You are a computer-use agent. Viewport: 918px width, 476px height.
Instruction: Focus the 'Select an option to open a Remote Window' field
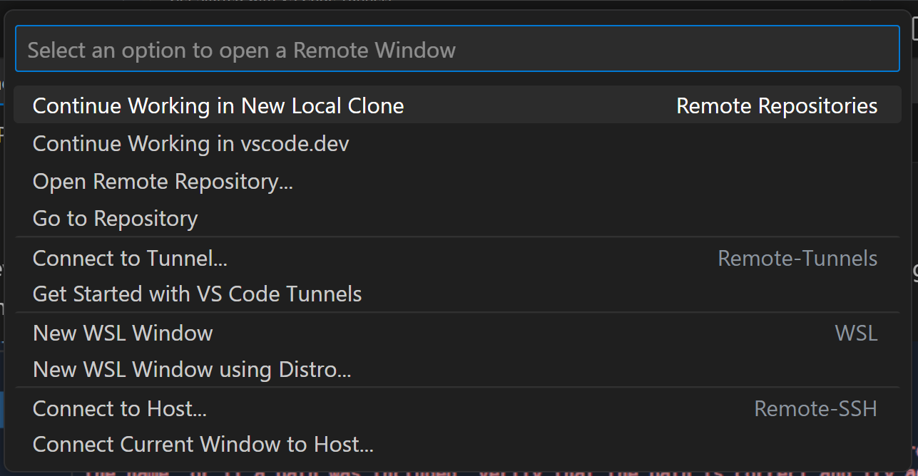tap(457, 49)
